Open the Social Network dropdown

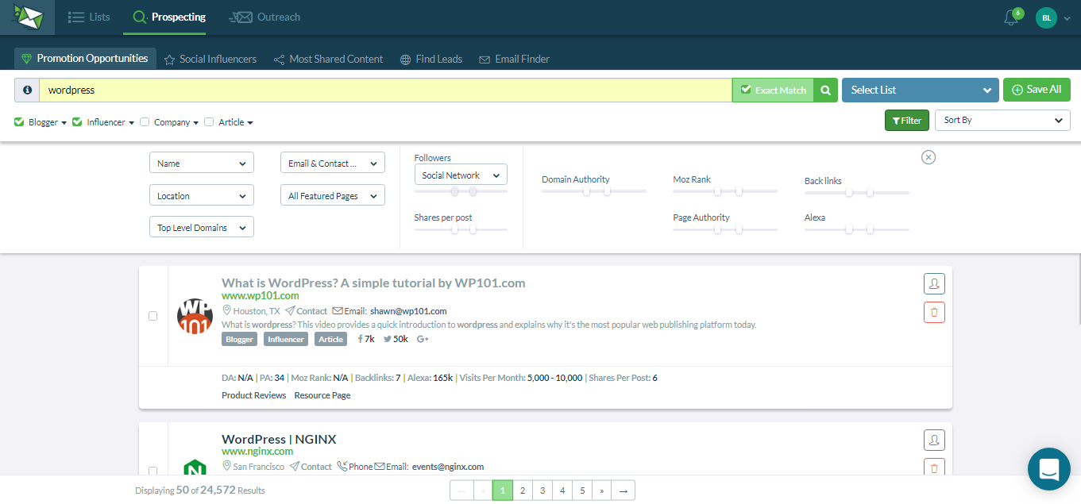[461, 175]
